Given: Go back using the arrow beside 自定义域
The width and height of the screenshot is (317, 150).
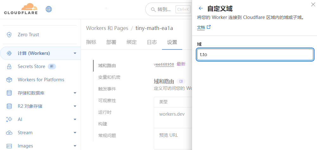Looking at the screenshot, I should pos(201,8).
